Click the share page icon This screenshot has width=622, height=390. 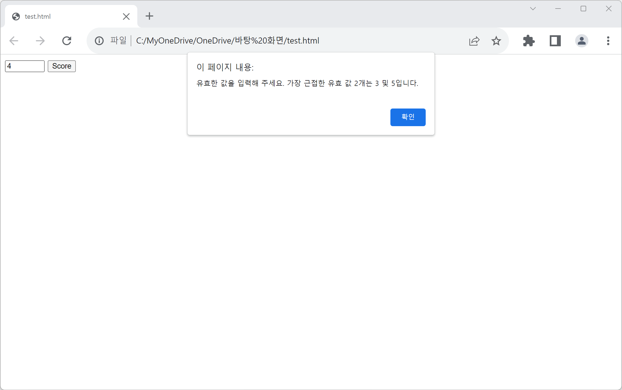474,41
